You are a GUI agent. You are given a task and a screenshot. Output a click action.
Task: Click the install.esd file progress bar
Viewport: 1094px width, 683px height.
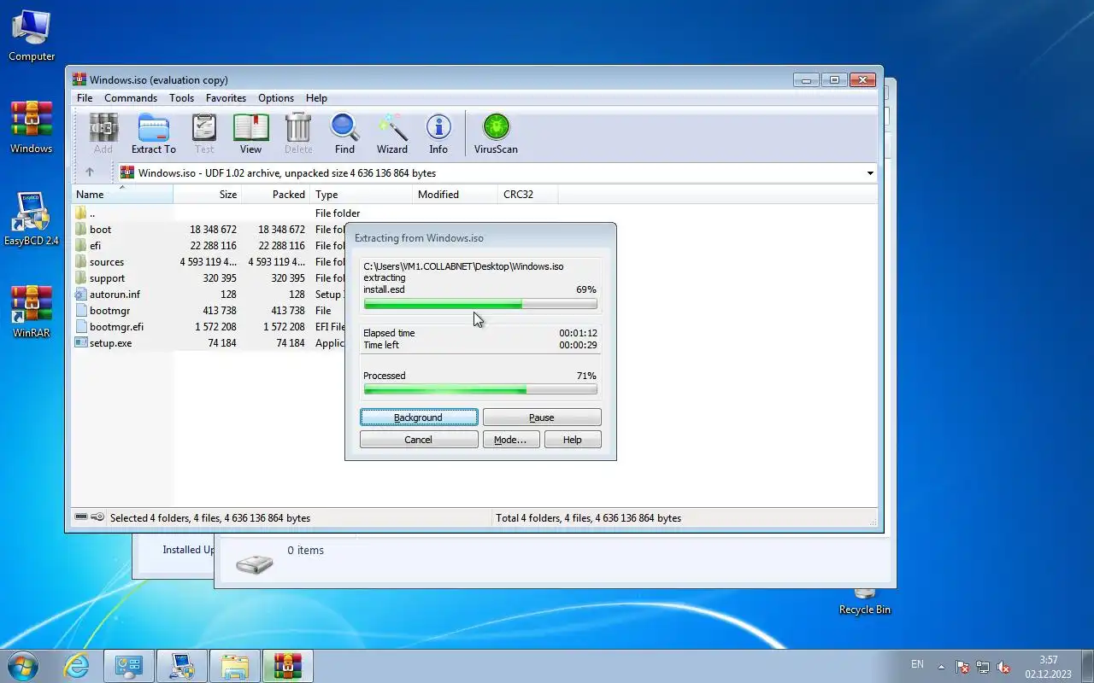pyautogui.click(x=480, y=304)
